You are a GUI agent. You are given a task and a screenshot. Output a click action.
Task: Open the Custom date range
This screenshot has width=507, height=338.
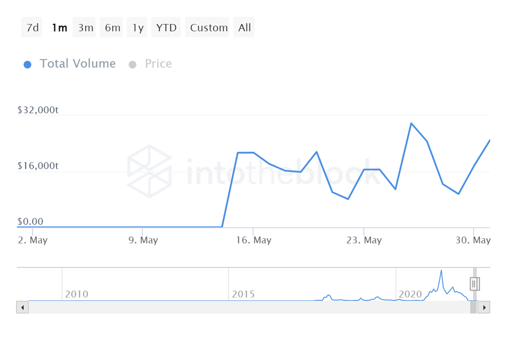pos(209,28)
